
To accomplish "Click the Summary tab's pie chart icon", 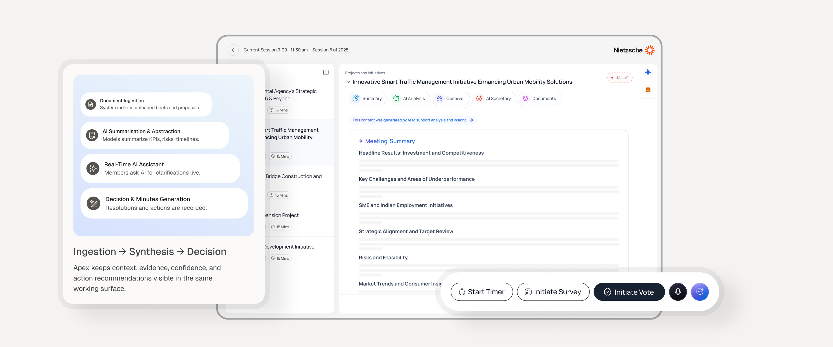I will coord(356,98).
